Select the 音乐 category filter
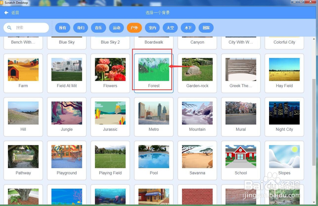 99,28
